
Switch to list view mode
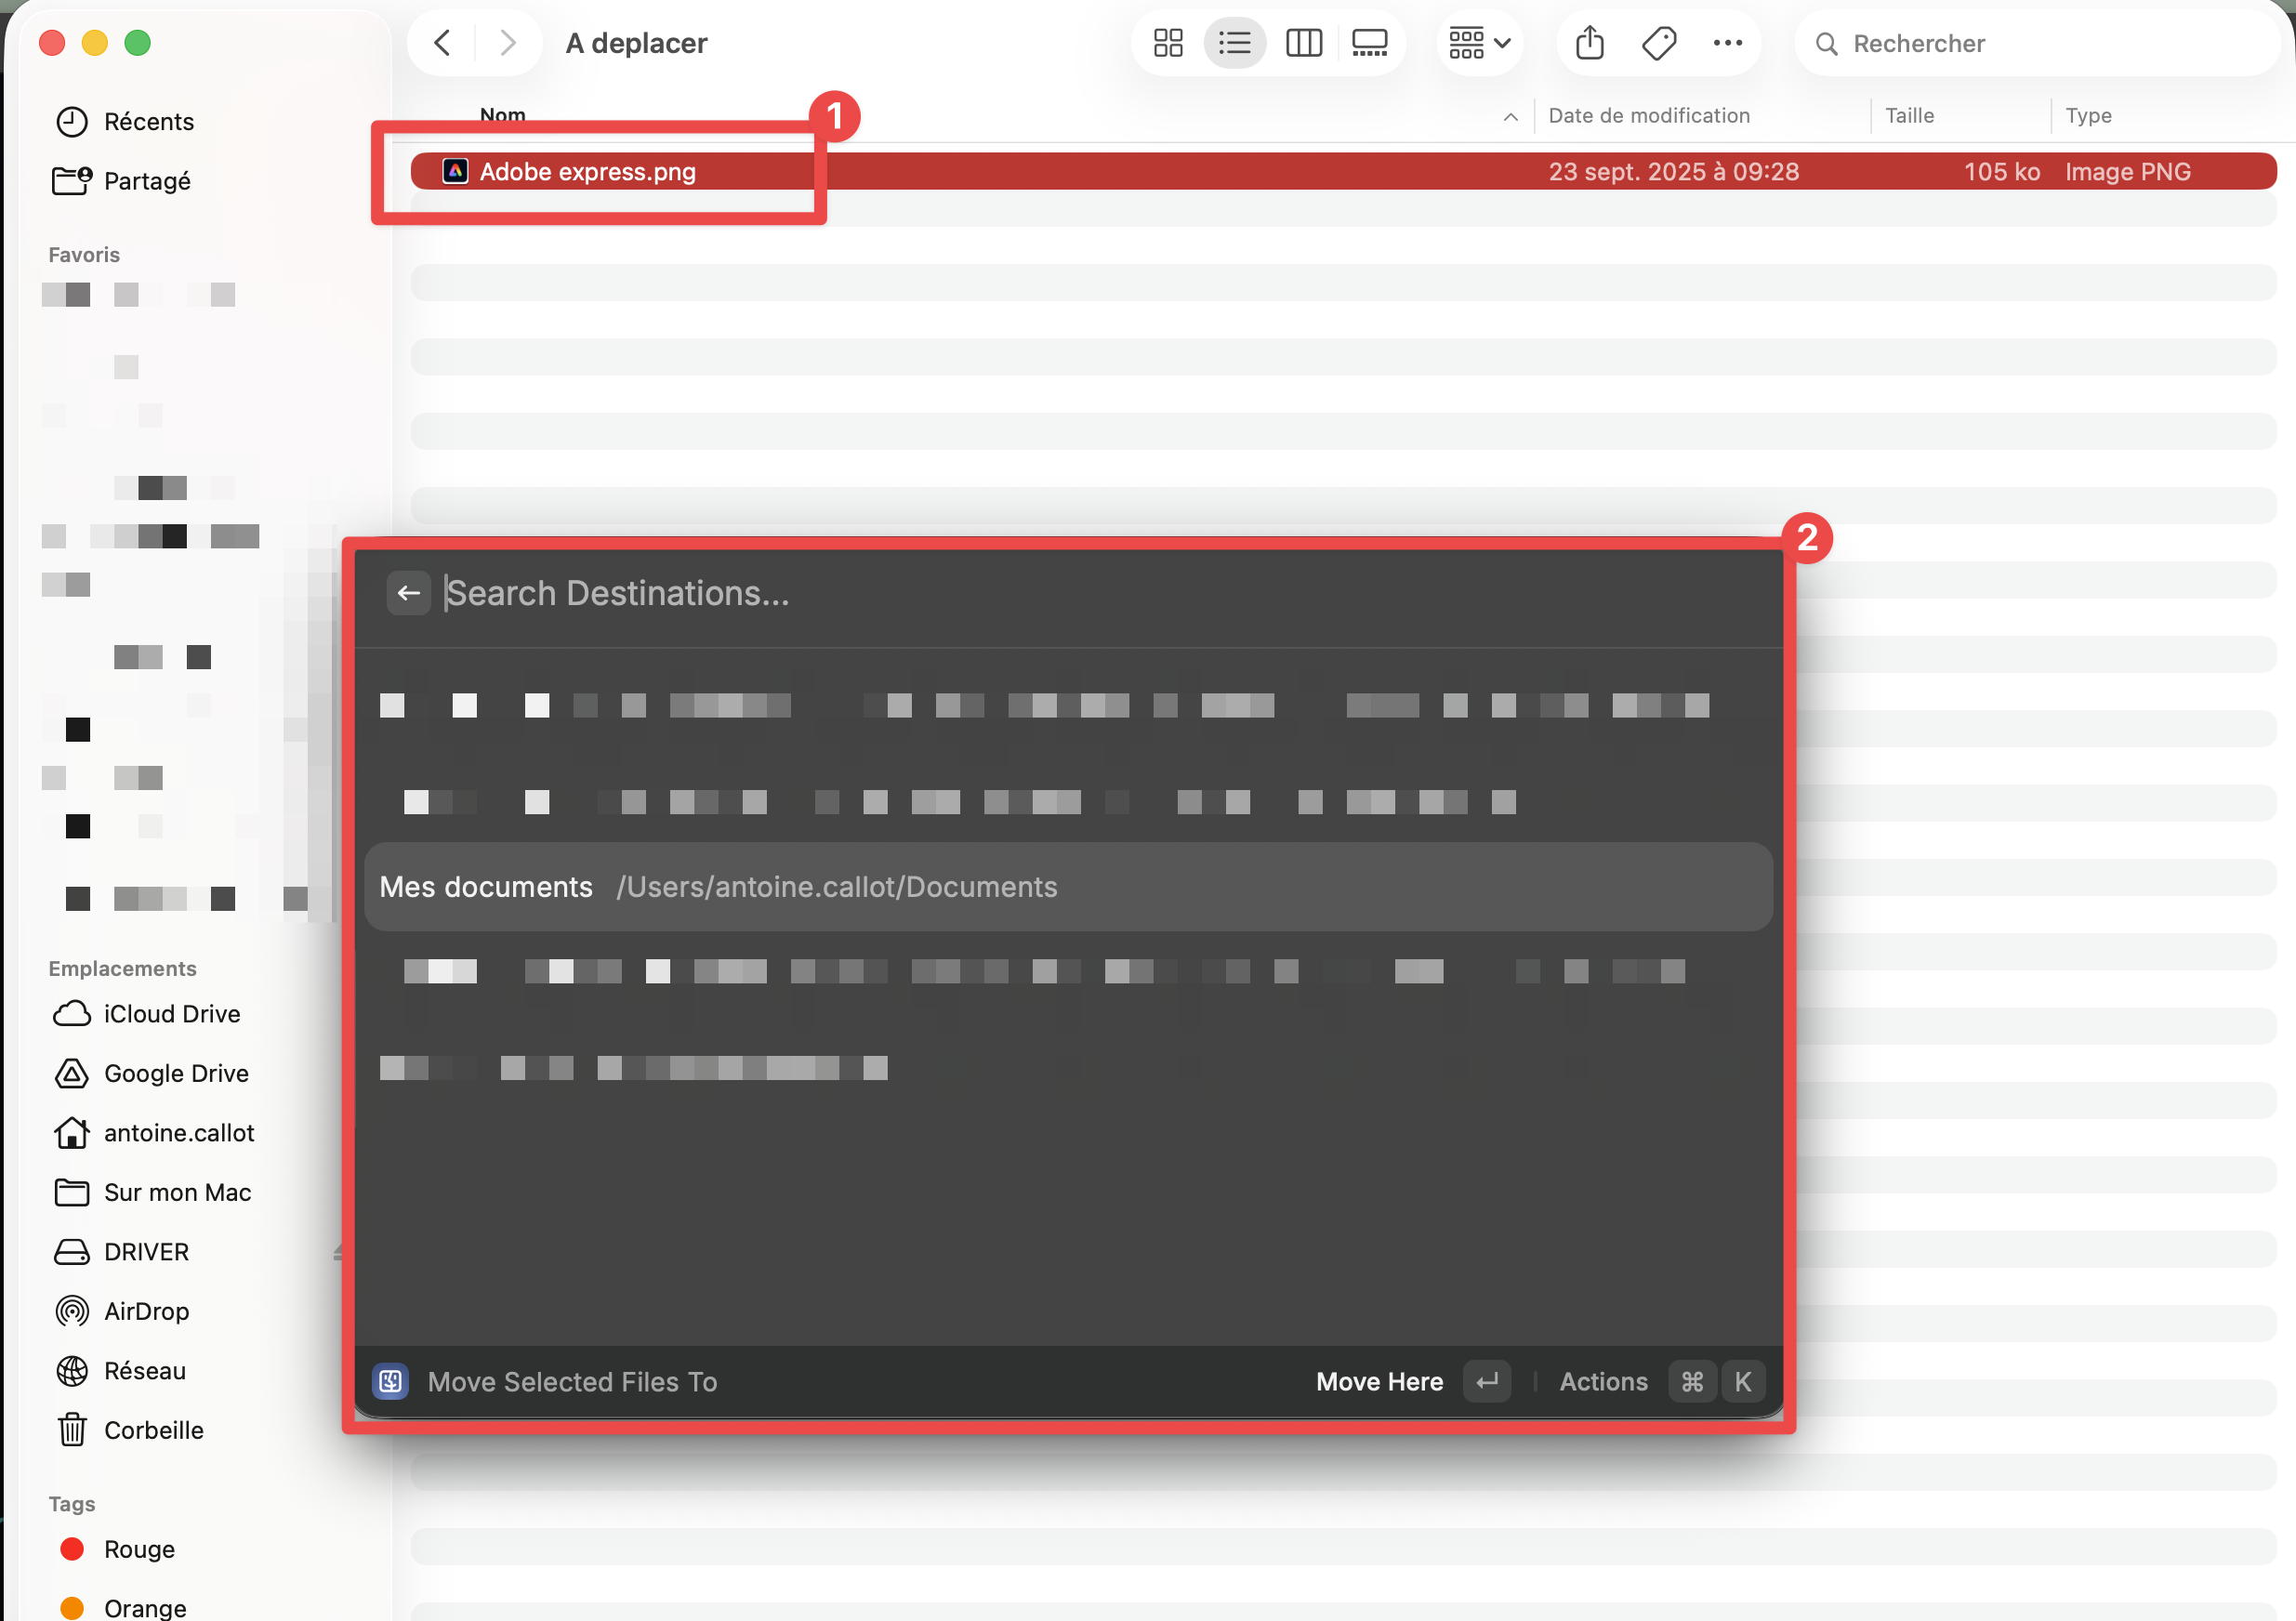1234,43
